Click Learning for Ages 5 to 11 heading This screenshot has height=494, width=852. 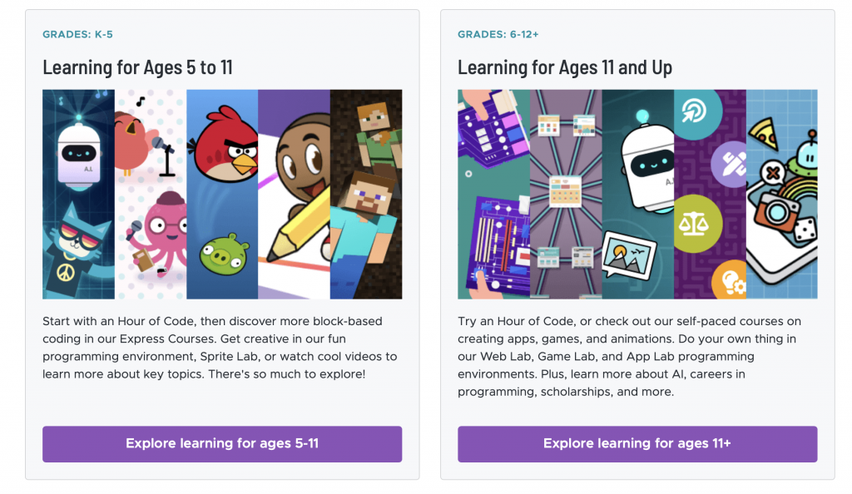coord(137,67)
